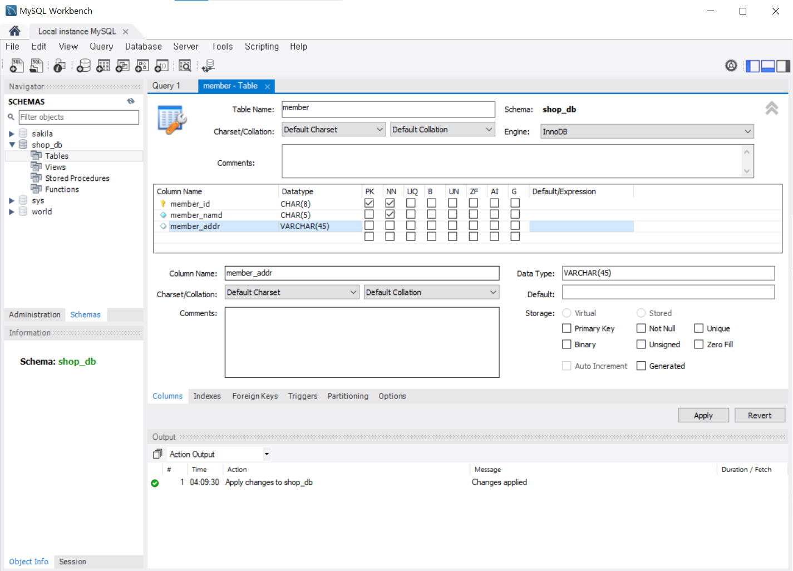Search table data toolbar icon

click(185, 66)
